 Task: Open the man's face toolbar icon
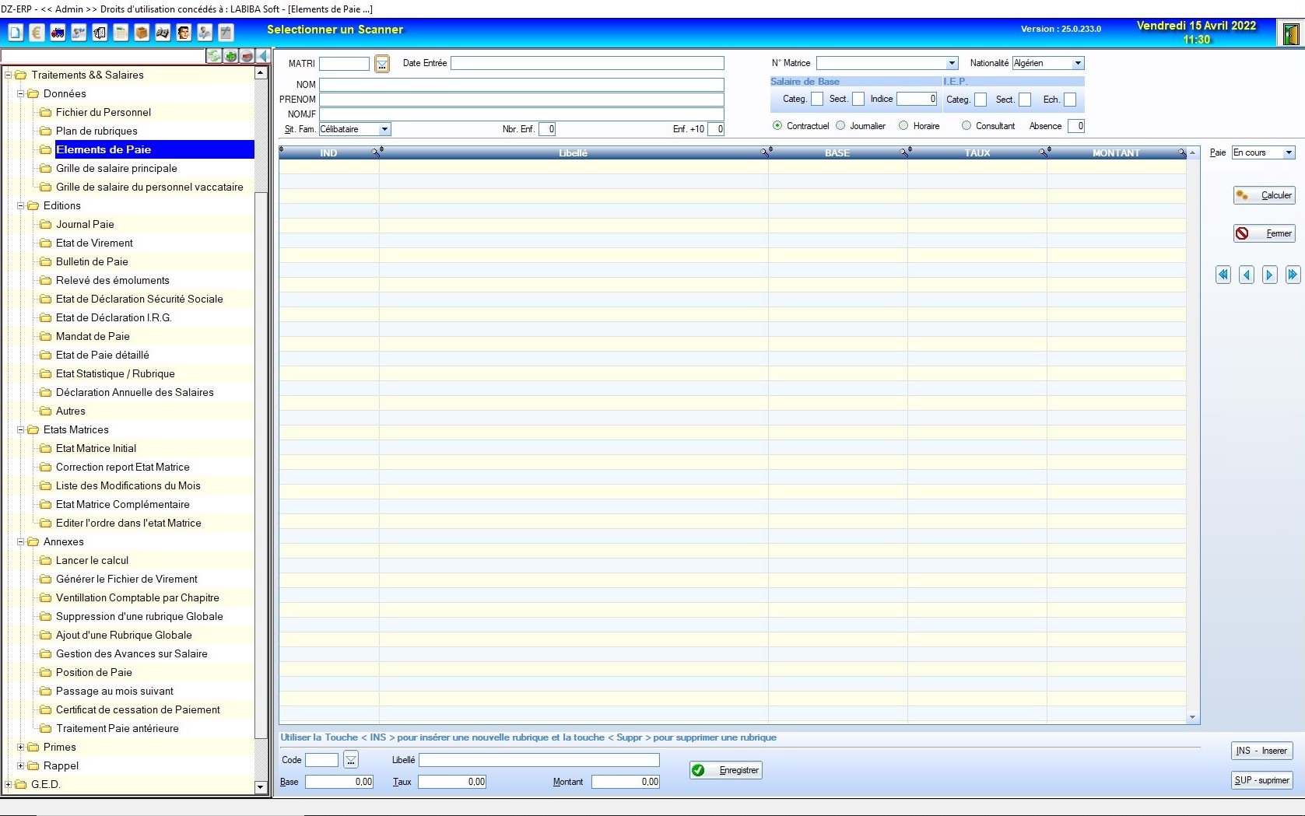184,33
